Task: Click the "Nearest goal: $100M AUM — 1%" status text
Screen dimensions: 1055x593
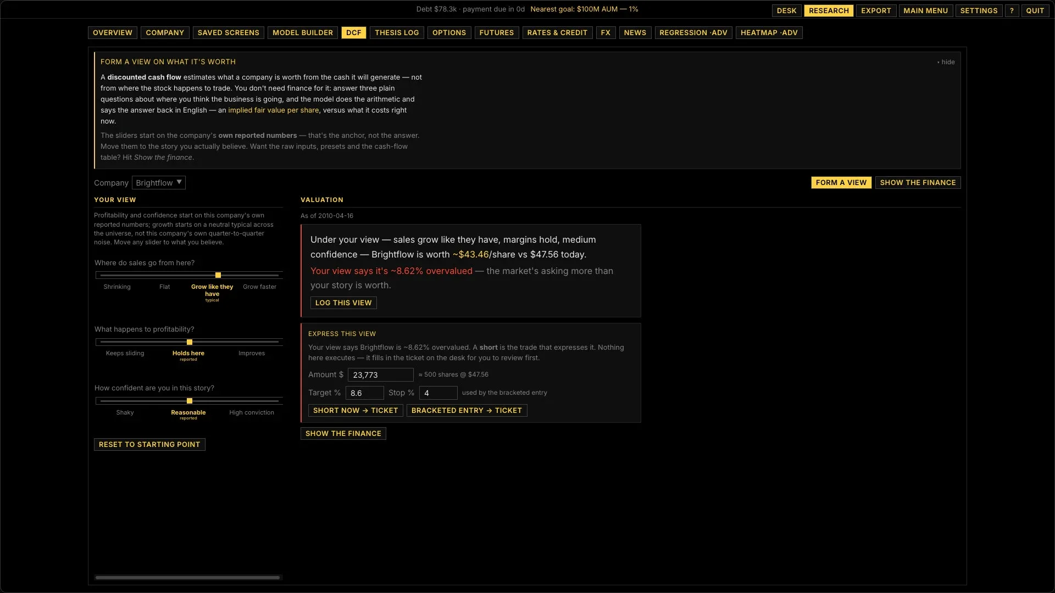Action: [584, 9]
